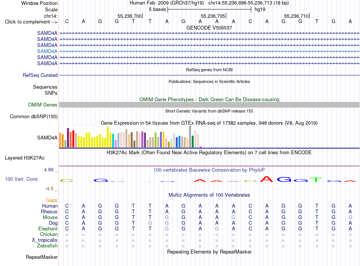
Task: Open the Common dbSNP(155) track label
Action: tap(34, 116)
